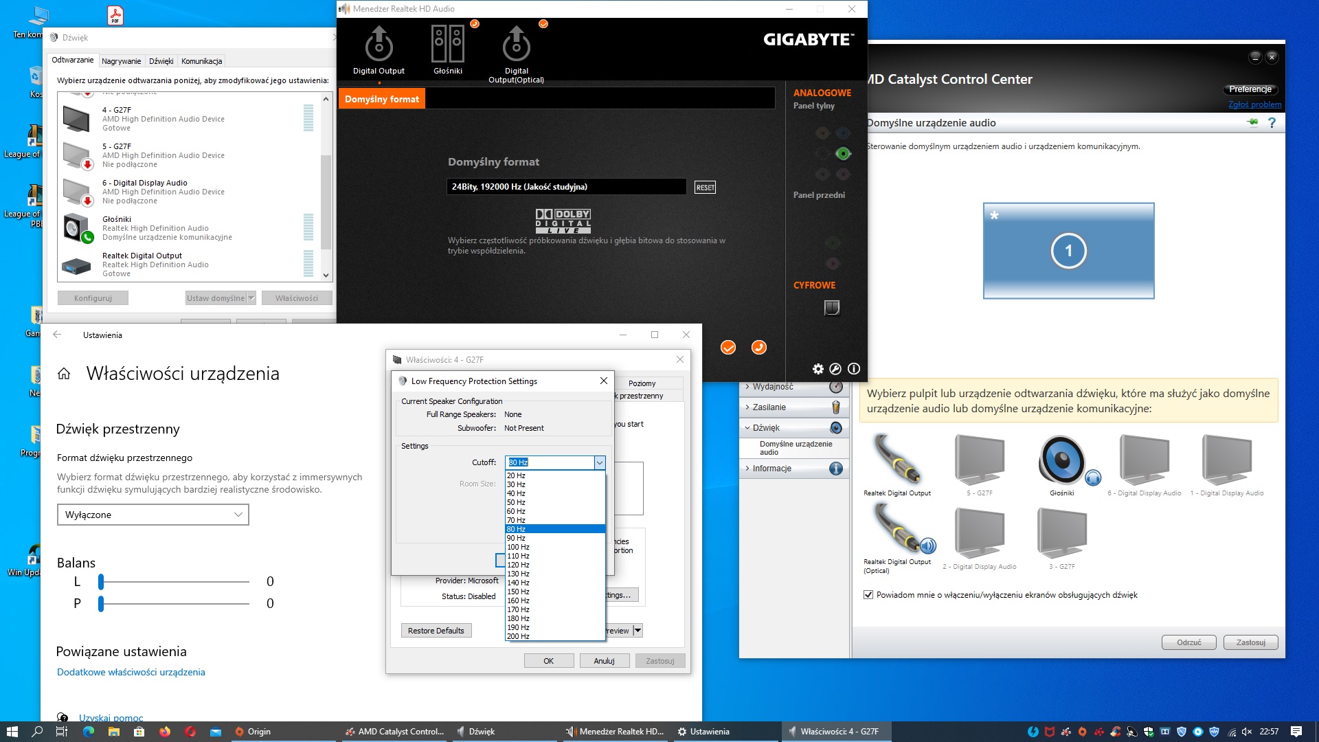Click the Dolby Digital Live logo
Image resolution: width=1319 pixels, height=742 pixels.
562,221
